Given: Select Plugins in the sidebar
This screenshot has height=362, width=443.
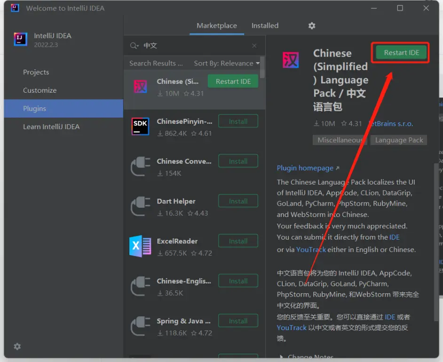Looking at the screenshot, I should (x=63, y=108).
